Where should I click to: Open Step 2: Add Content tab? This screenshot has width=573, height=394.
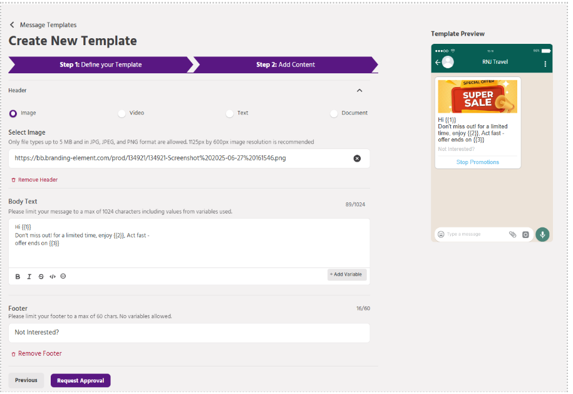pyautogui.click(x=286, y=65)
